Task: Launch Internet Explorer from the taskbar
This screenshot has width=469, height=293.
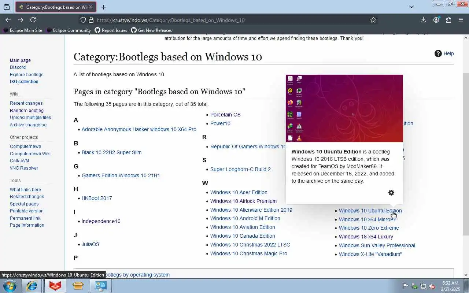Action: (x=32, y=286)
